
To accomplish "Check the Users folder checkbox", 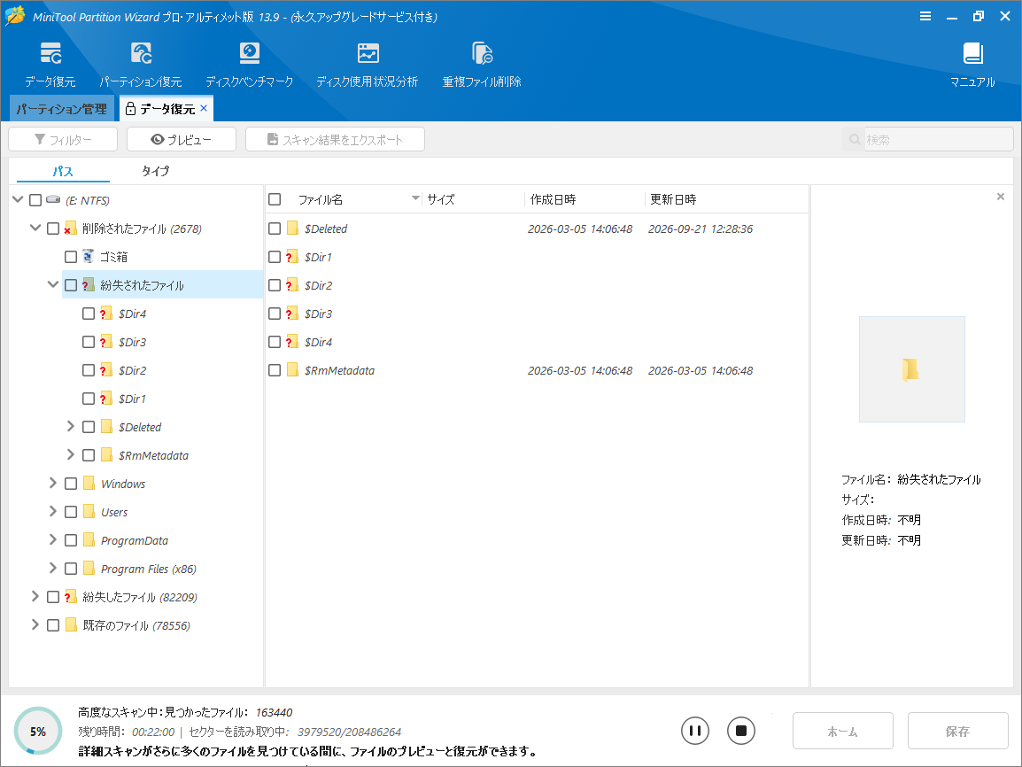I will point(71,512).
